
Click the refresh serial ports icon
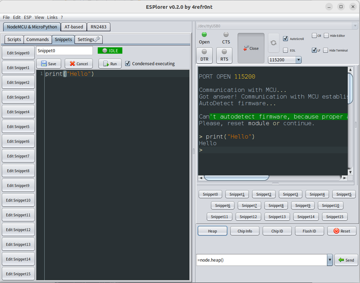pos(273,42)
